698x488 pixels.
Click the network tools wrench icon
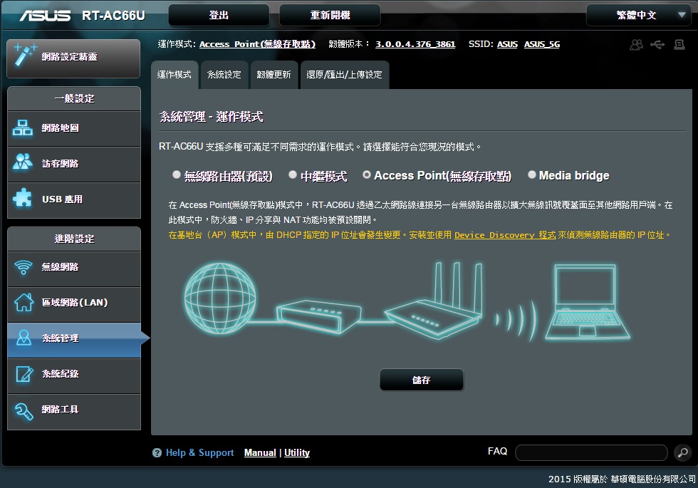[x=24, y=410]
